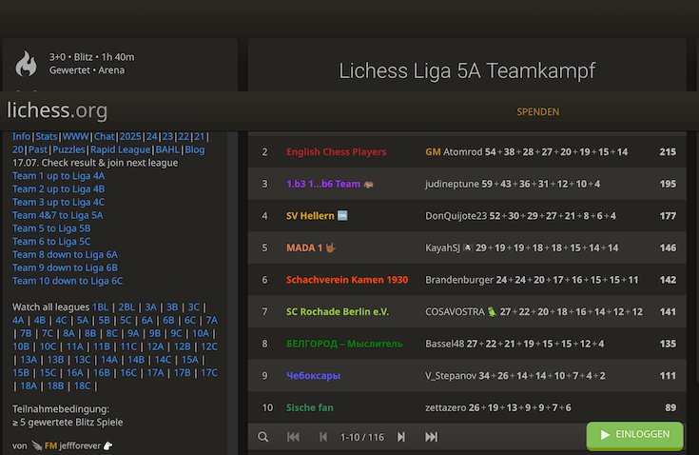
Task: Follow Team 2 up to Liga 4B
Action: [58, 189]
